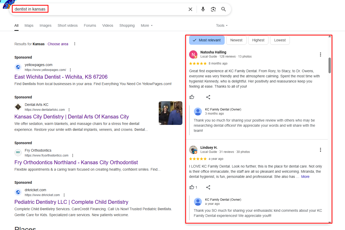345x230 pixels.
Task: Sort reviews by Lowest rating
Action: pyautogui.click(x=280, y=40)
